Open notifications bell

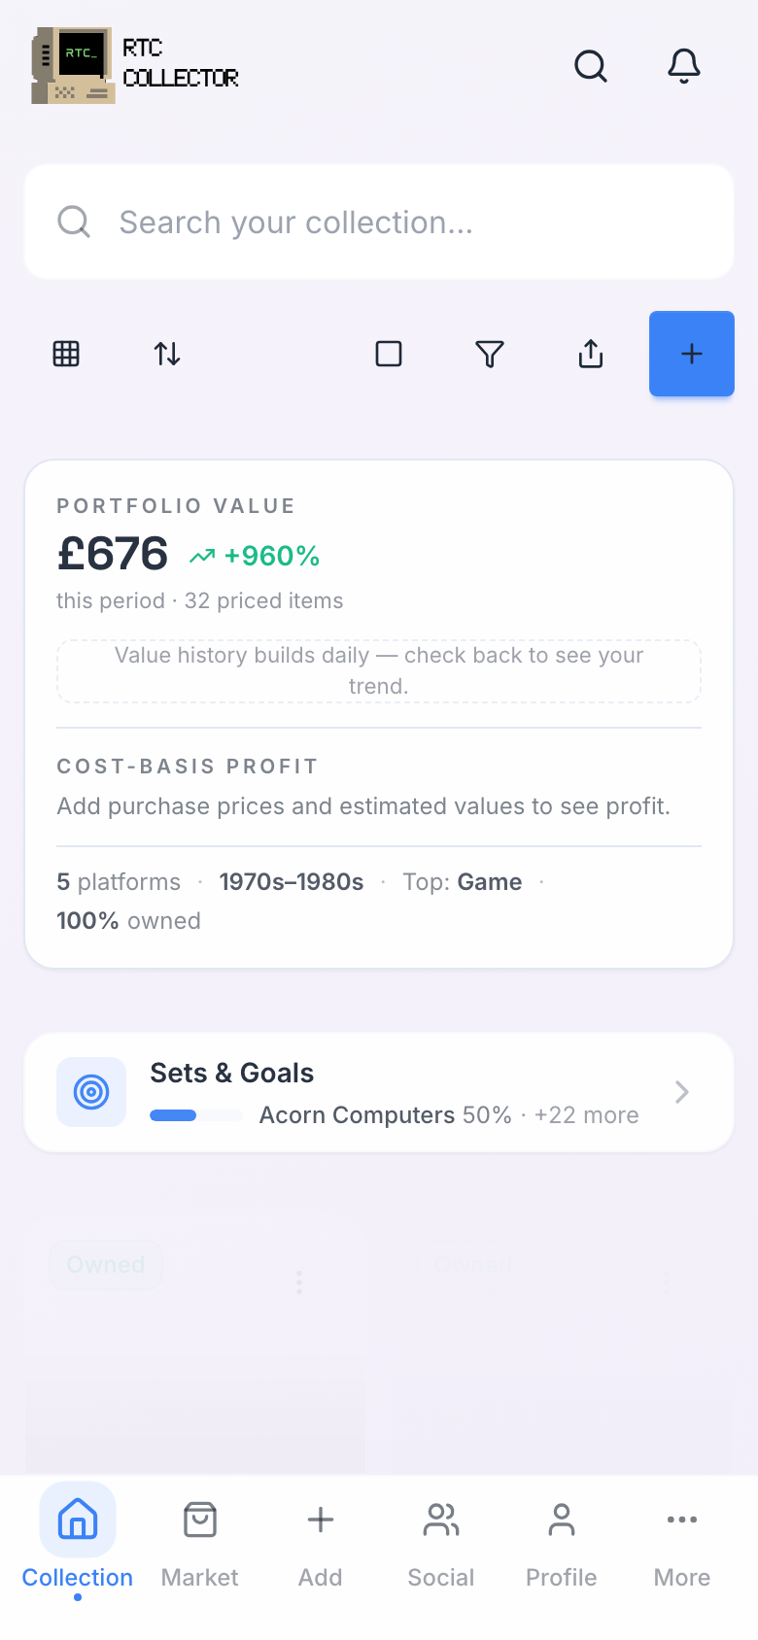click(684, 66)
